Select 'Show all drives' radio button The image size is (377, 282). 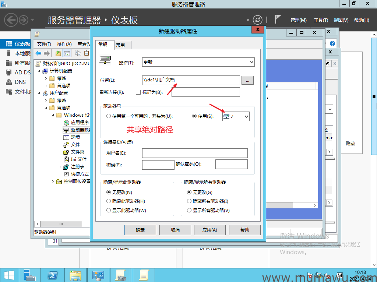pyautogui.click(x=189, y=211)
